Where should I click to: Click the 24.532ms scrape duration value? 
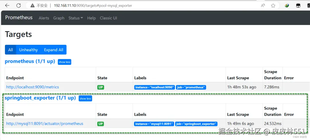[273, 124]
